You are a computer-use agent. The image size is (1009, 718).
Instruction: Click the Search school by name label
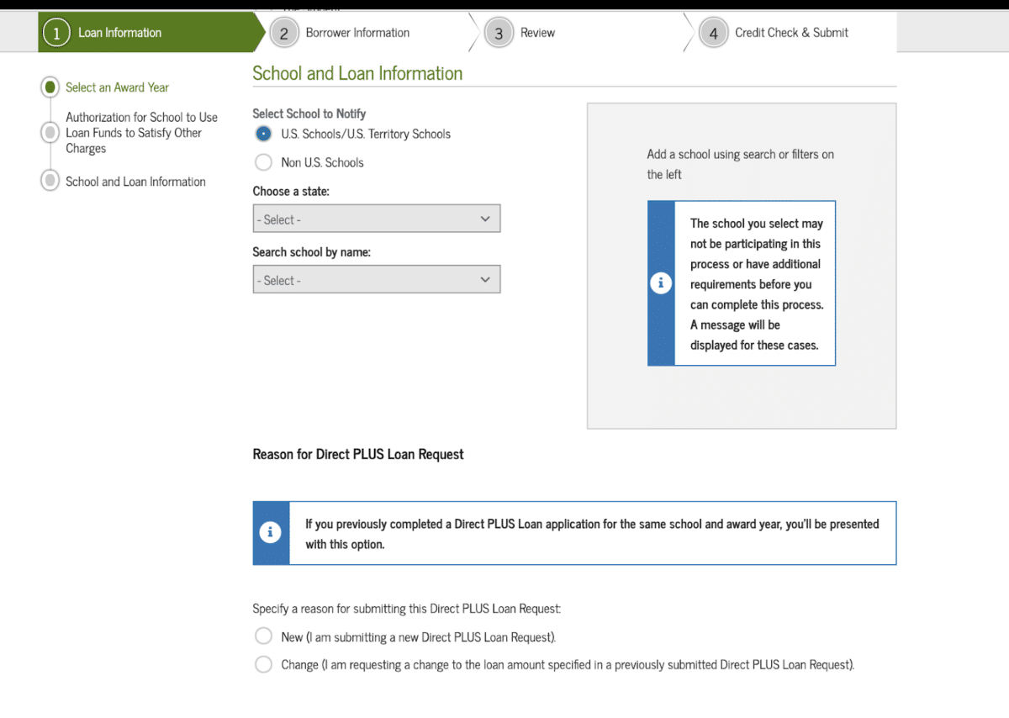[311, 251]
